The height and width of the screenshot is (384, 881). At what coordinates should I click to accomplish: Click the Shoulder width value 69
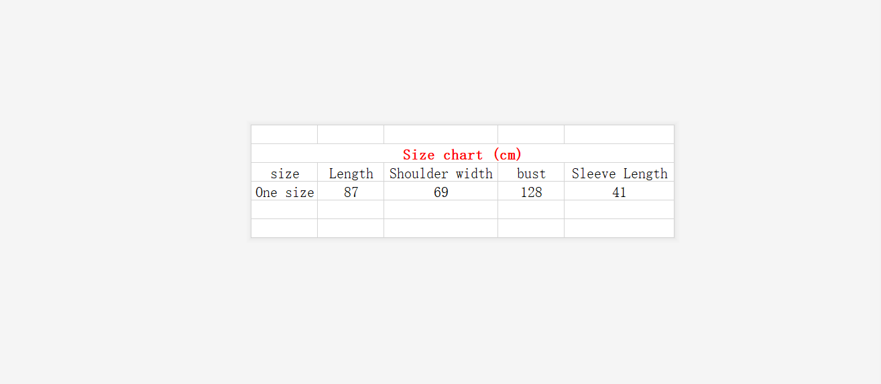pos(440,192)
